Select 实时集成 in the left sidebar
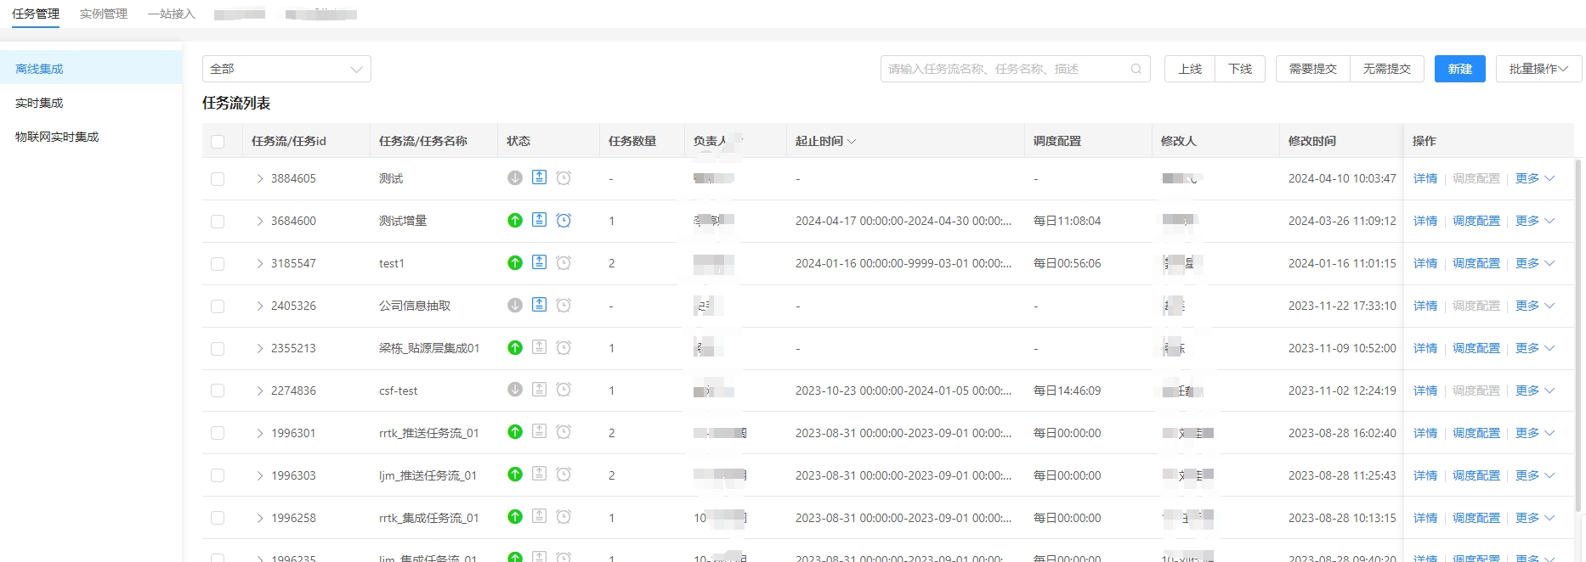The image size is (1586, 562). pos(40,103)
